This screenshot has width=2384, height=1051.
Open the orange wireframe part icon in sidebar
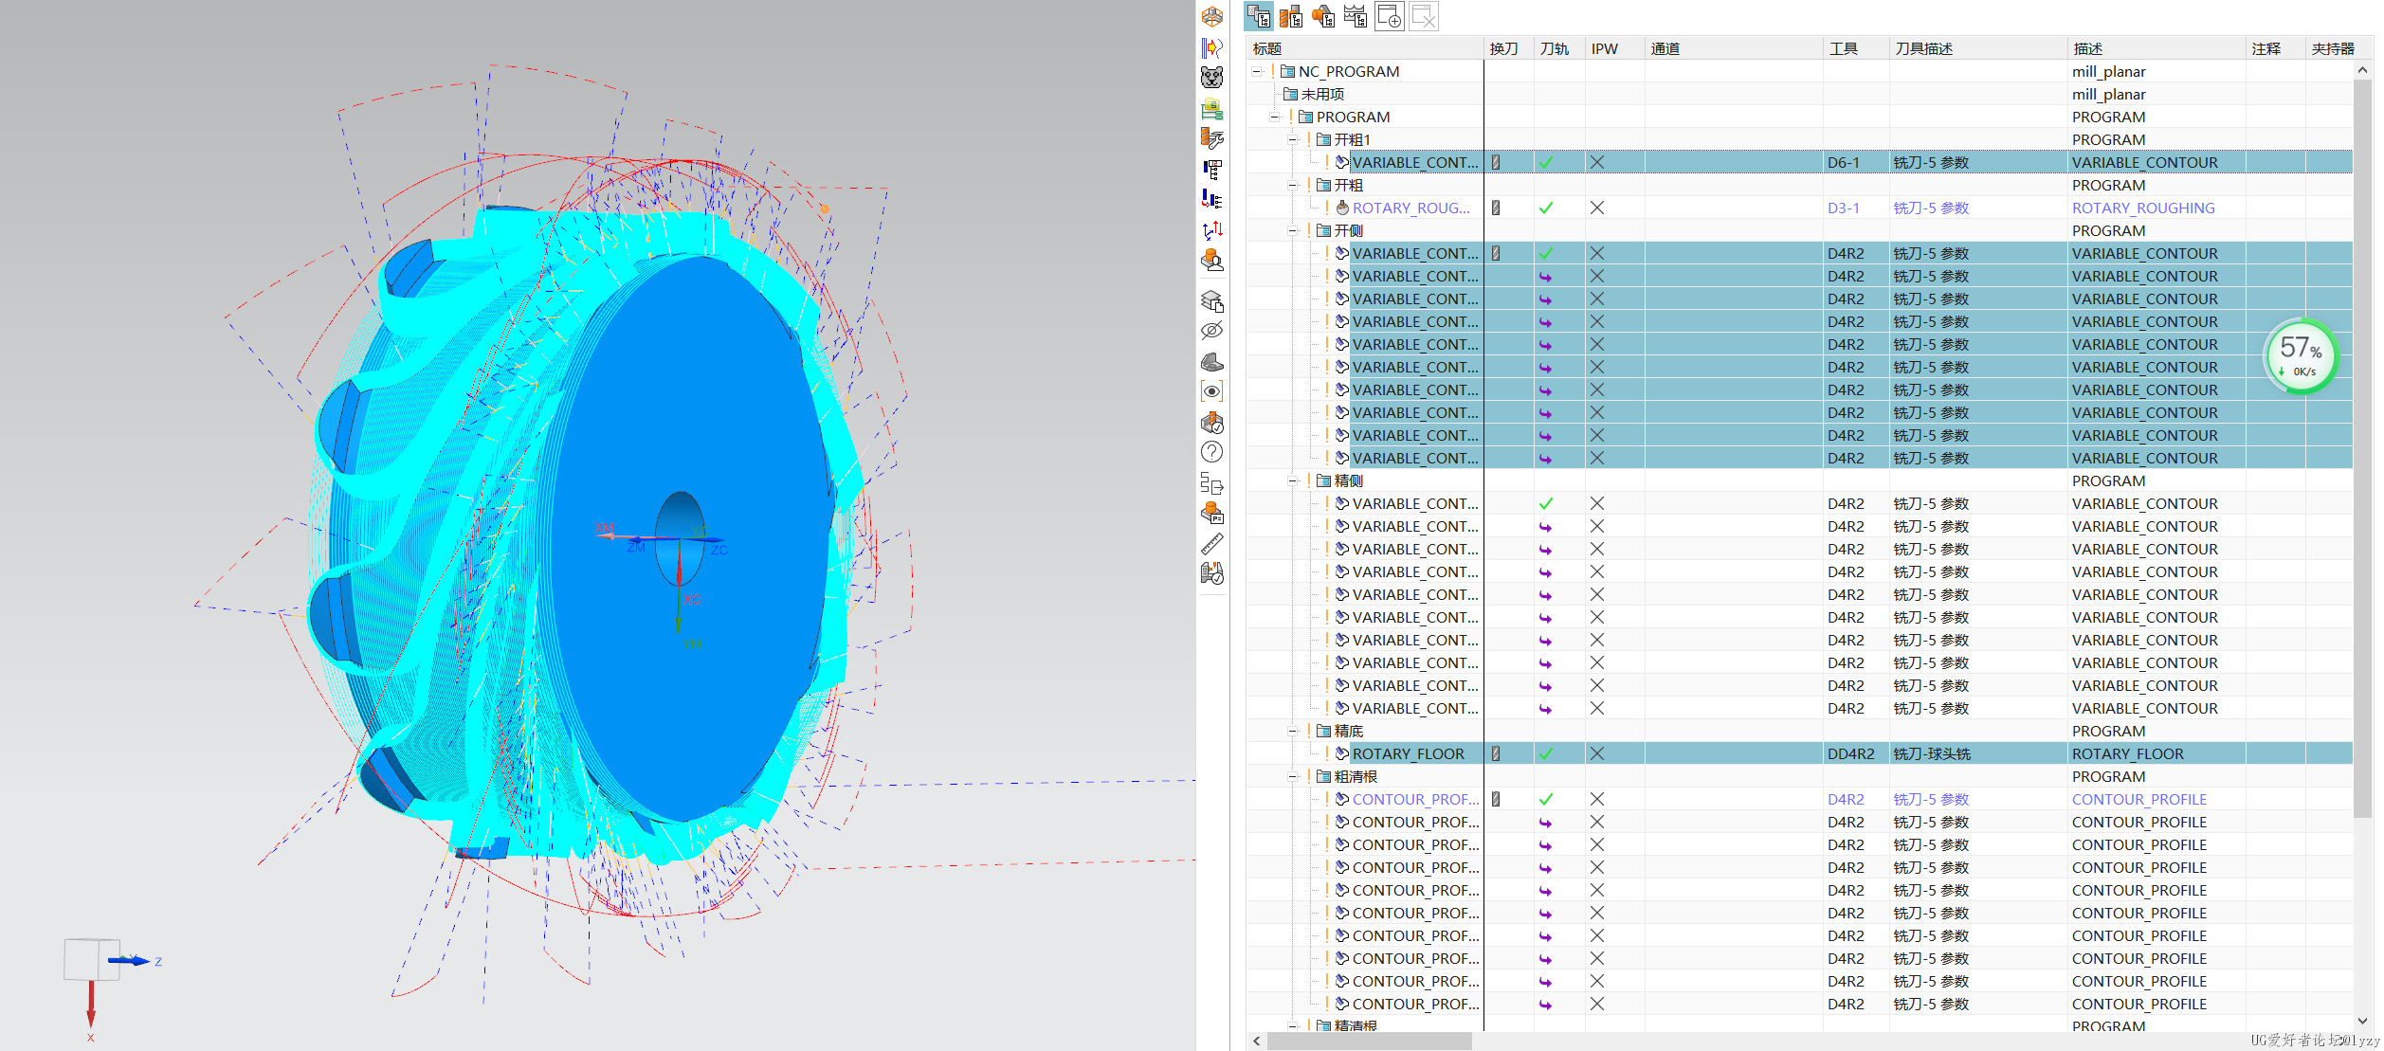tap(1212, 17)
